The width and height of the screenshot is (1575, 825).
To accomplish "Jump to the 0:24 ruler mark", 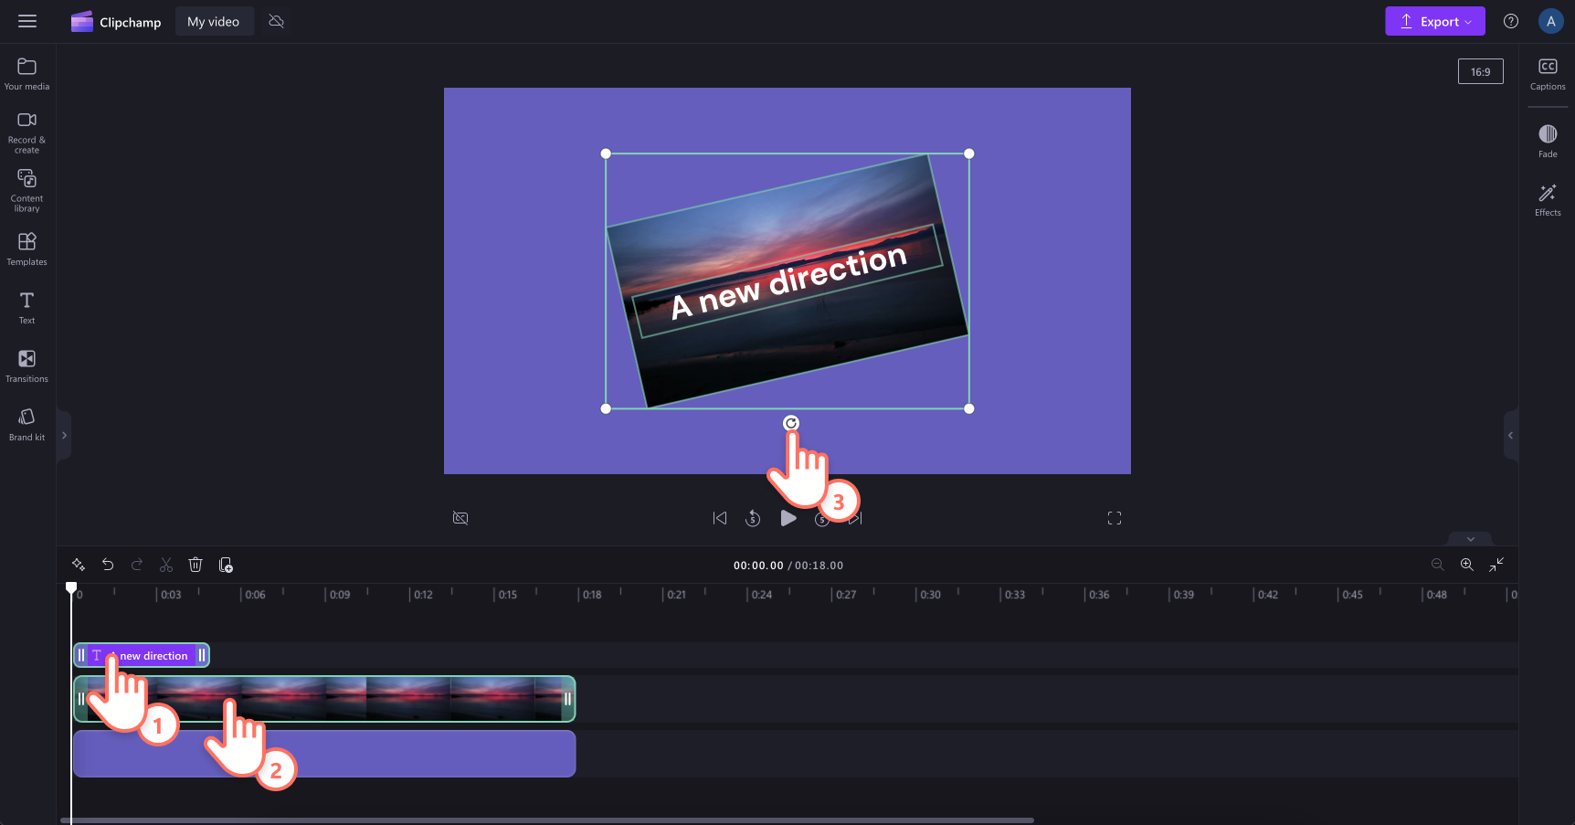I will [x=761, y=595].
